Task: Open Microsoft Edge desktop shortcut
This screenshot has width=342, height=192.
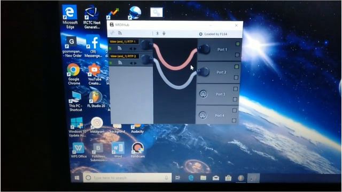Action: coord(70,17)
